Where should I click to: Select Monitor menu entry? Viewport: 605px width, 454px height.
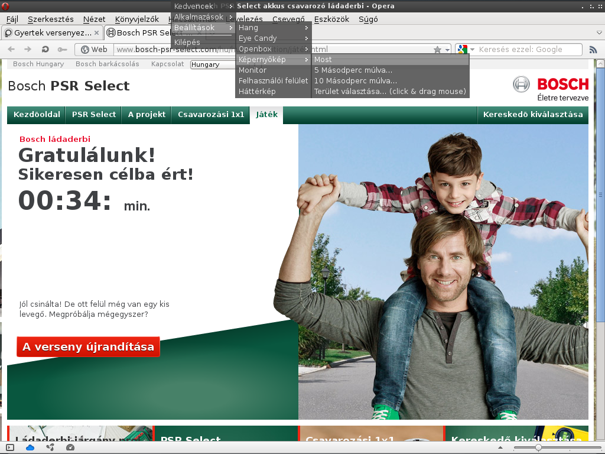pos(273,70)
